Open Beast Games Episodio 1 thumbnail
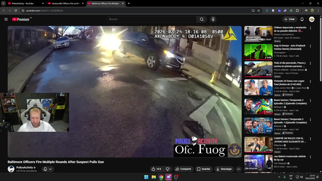The width and height of the screenshot is (322, 181). (258, 125)
